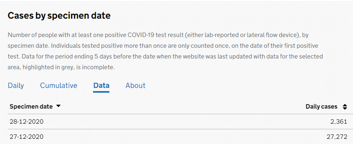This screenshot has width=353, height=144.
Task: Select the 28-12-2020 date cell
Action: 27,122
